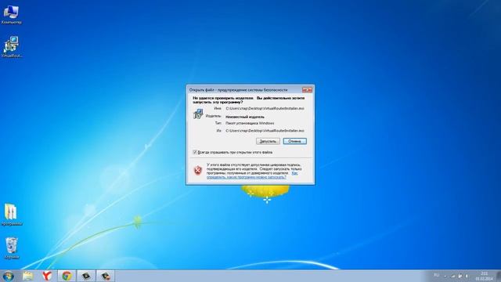This screenshot has width=501, height=282.
Task: Open Windows Explorer from the taskbar
Action: pos(28,276)
